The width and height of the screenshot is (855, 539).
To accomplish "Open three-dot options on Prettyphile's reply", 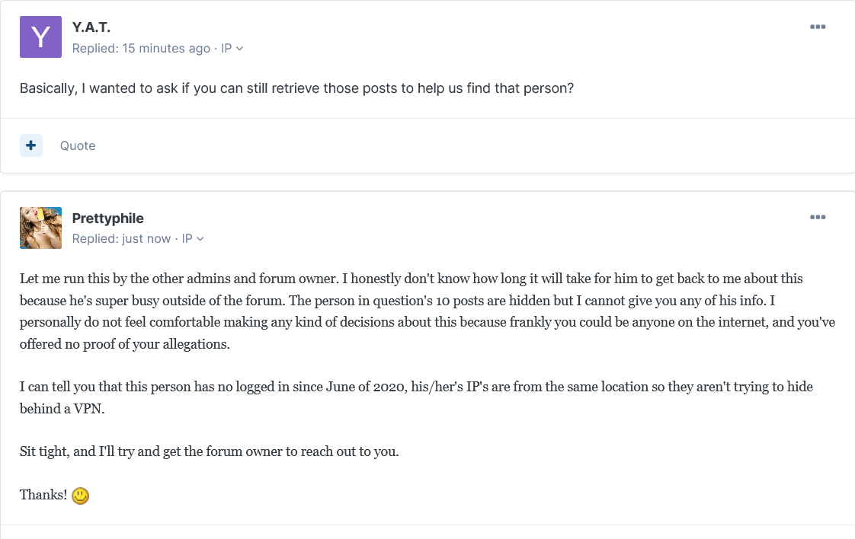I will pos(818,218).
